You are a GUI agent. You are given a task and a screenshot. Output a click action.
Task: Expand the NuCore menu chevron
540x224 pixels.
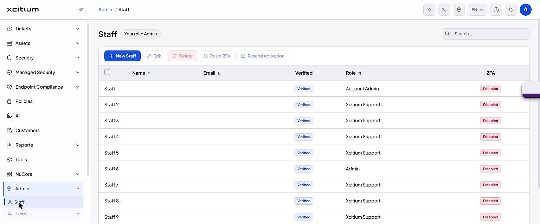[78, 174]
